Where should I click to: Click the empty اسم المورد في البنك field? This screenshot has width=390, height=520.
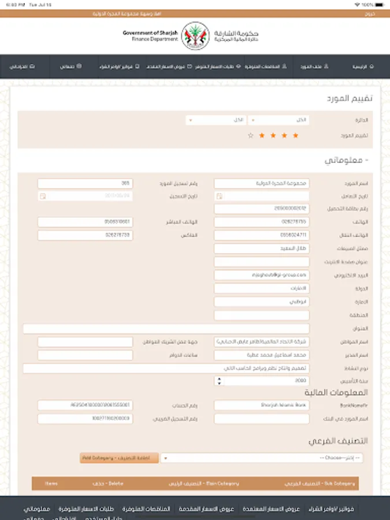[262, 418]
